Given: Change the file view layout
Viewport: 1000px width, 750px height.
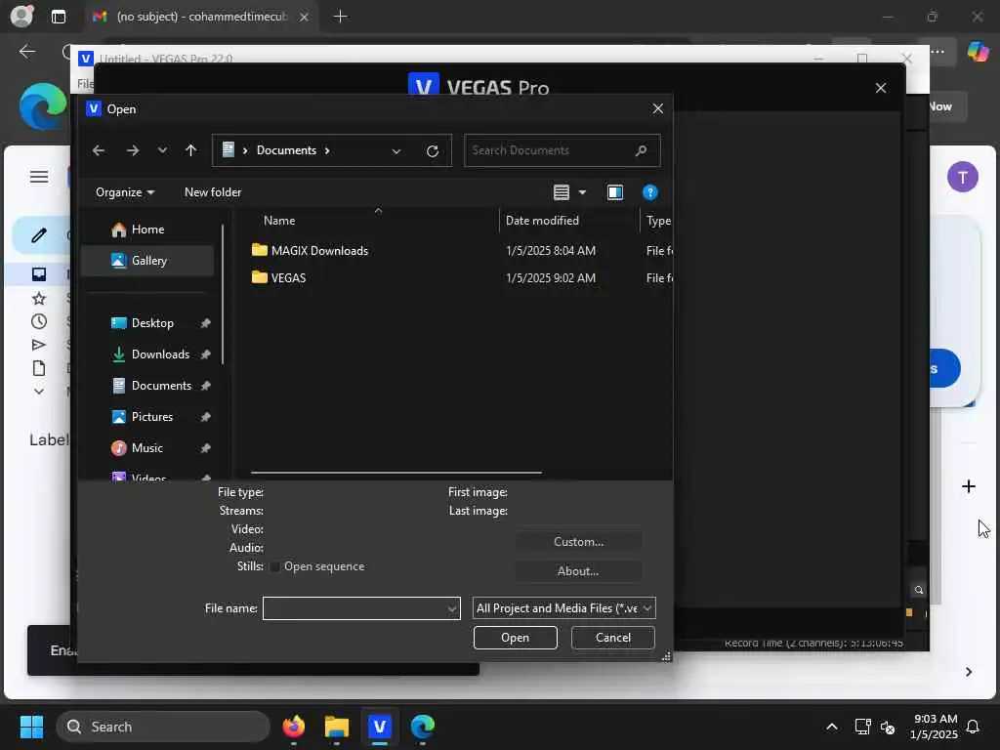Looking at the screenshot, I should pos(562,192).
